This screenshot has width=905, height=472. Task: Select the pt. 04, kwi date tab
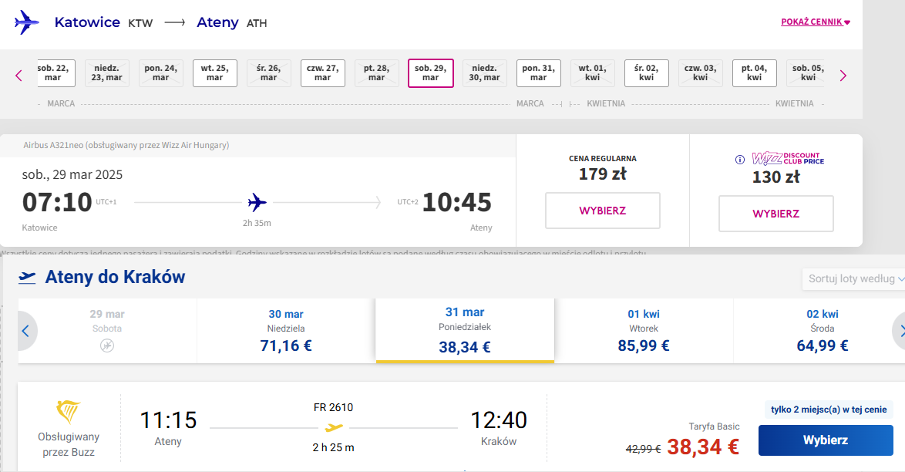click(755, 73)
